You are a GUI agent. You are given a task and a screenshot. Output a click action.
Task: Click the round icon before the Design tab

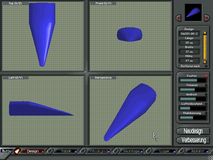tap(17, 151)
